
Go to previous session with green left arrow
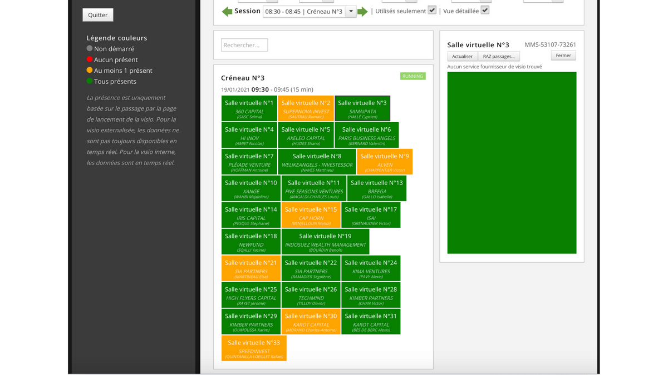(x=227, y=11)
